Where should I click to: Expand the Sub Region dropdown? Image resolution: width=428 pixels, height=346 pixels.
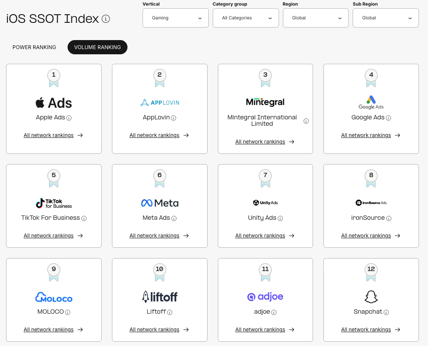point(385,18)
